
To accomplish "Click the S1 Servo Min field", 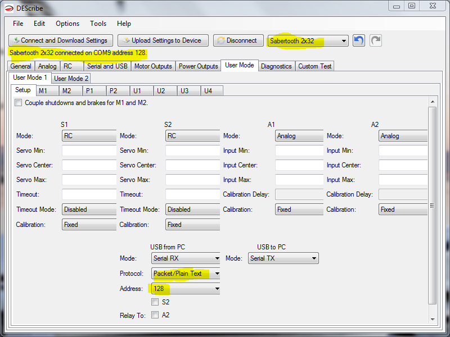I will pyautogui.click(x=89, y=151).
